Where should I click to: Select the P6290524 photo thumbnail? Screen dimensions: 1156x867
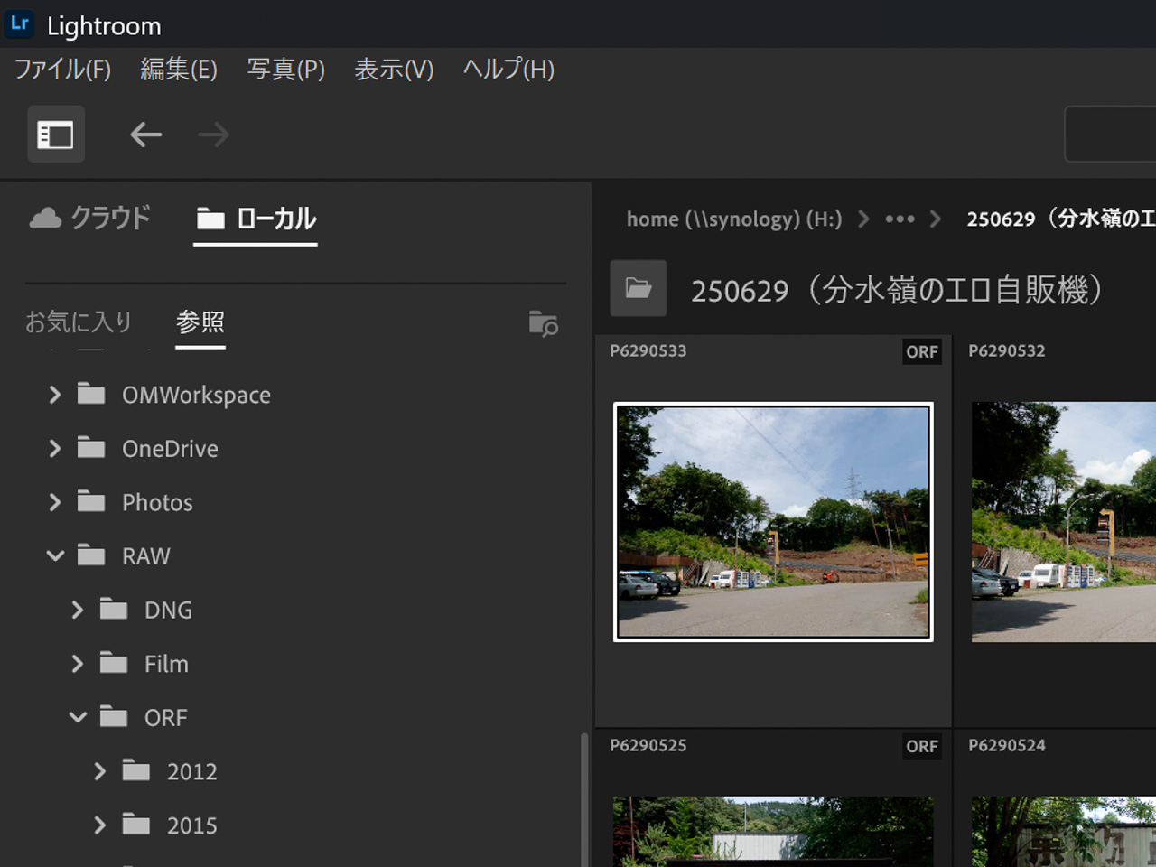coord(1064,832)
